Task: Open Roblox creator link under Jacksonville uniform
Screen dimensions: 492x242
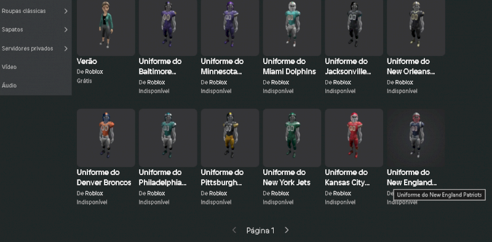Action: pos(342,83)
